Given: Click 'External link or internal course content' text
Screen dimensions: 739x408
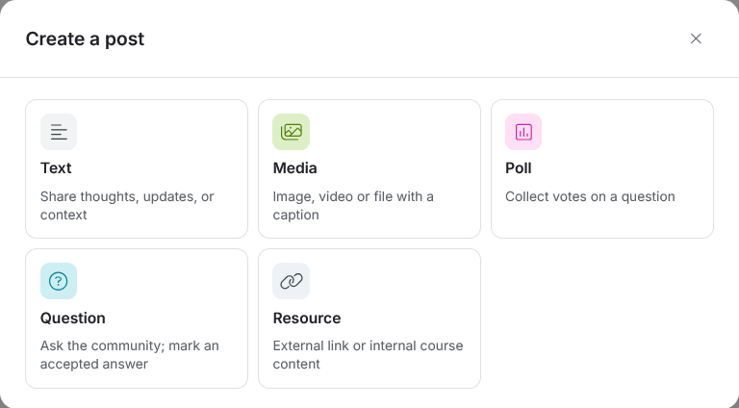Looking at the screenshot, I should point(369,355).
